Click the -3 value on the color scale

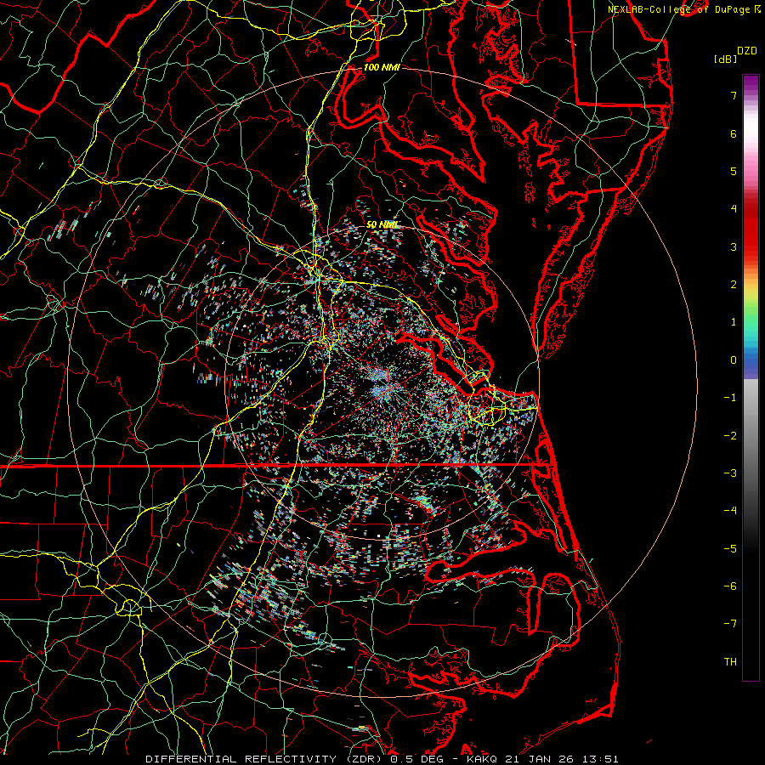click(730, 473)
